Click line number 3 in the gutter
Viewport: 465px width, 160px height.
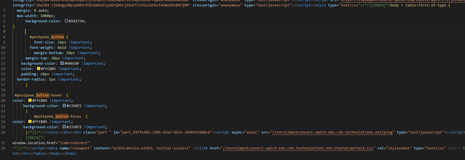pyautogui.click(x=4, y=10)
